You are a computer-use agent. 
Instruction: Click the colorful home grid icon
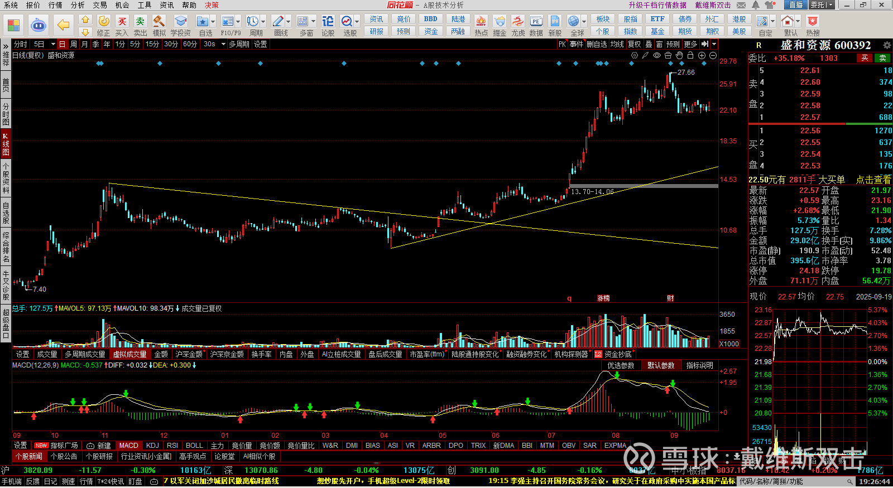13,25
